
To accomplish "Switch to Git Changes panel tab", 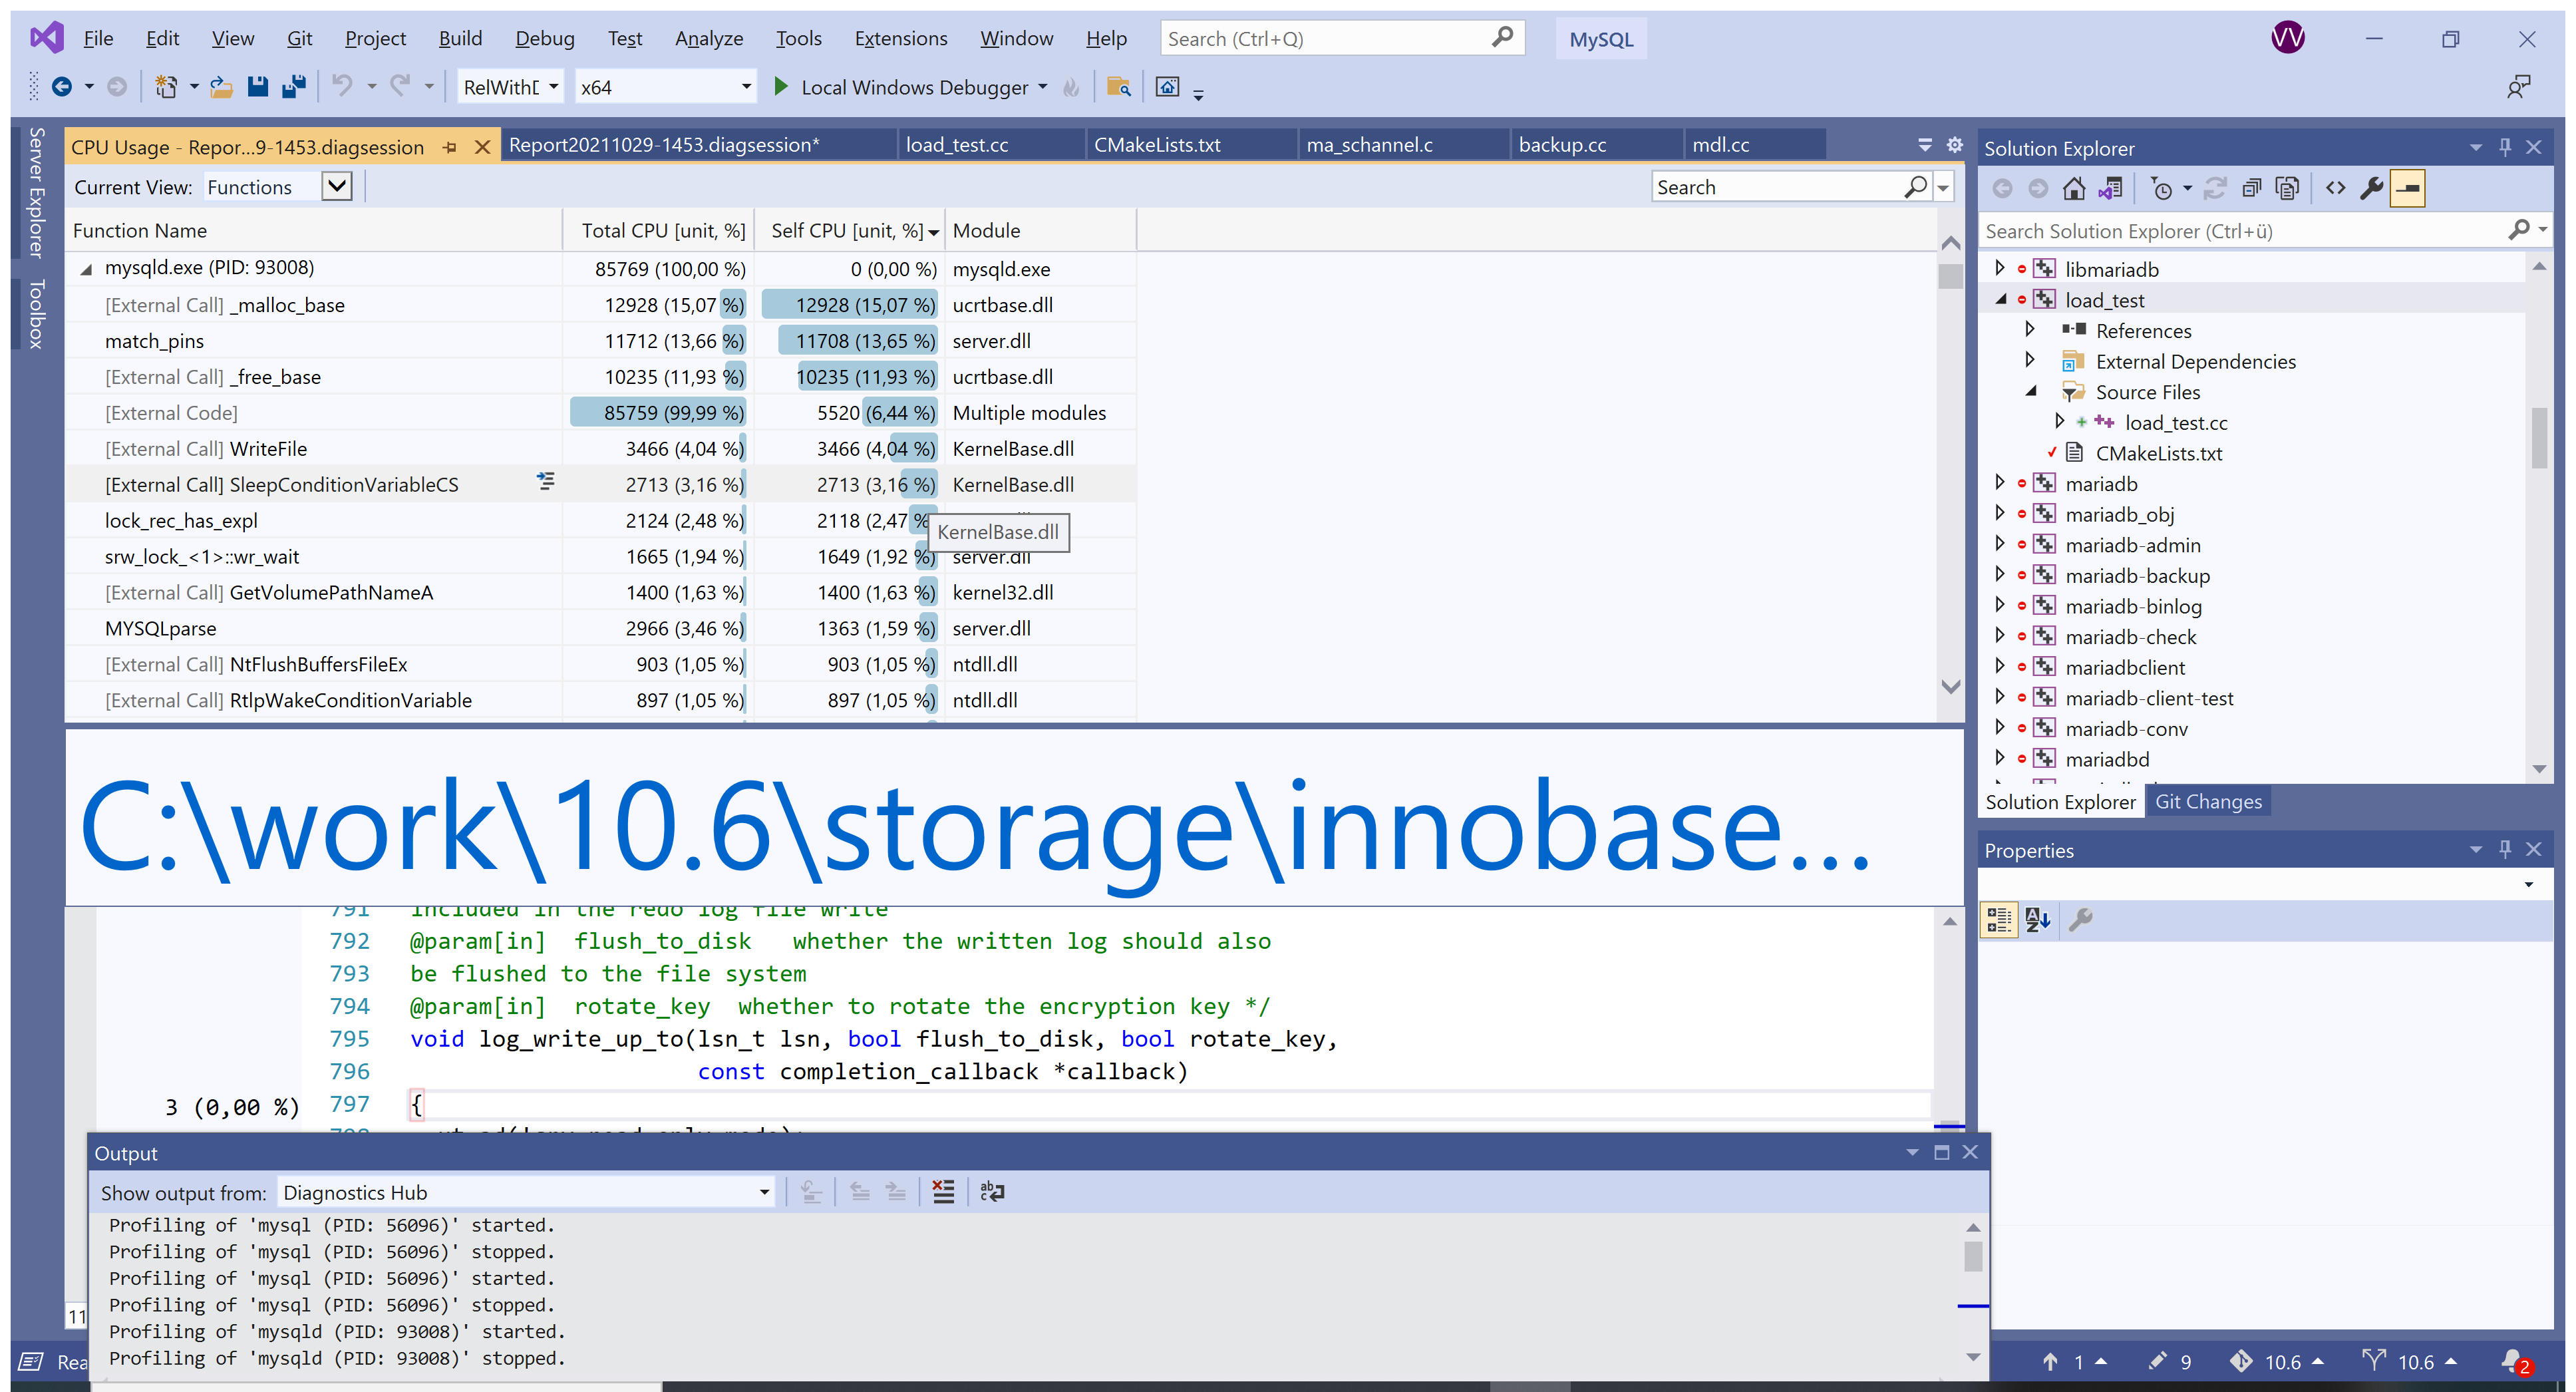I will [2208, 802].
